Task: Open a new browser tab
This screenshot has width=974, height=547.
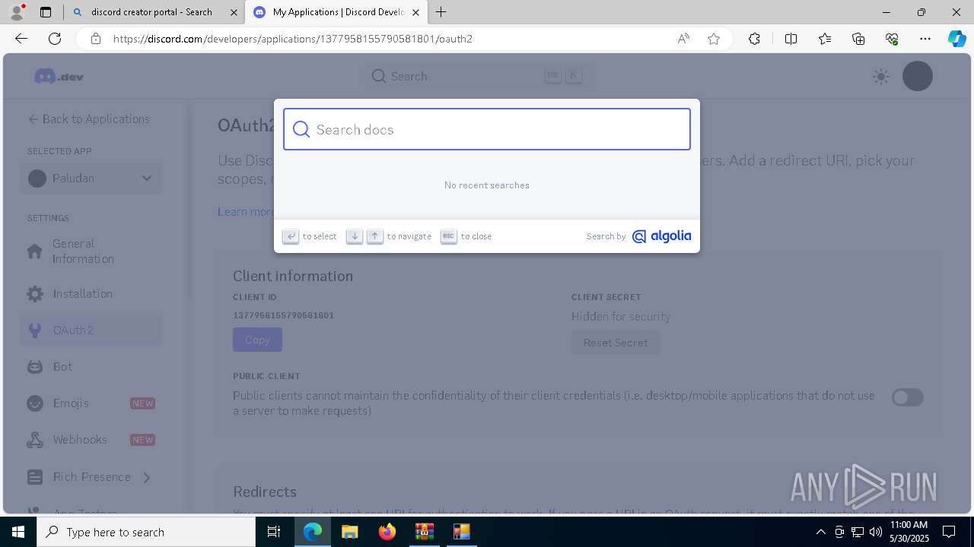Action: pyautogui.click(x=441, y=12)
